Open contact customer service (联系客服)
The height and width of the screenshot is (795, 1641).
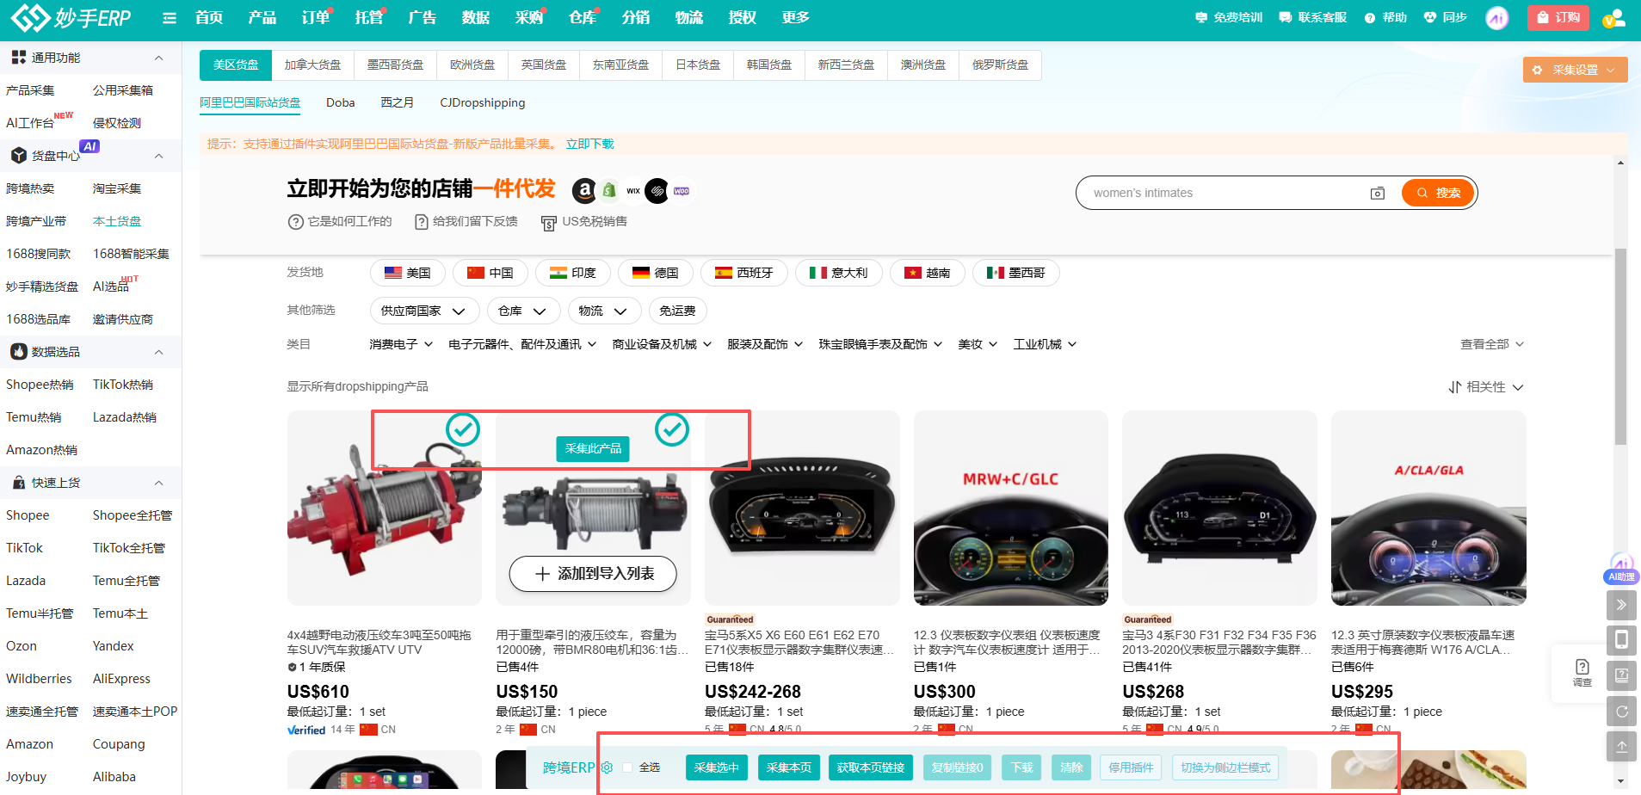tap(1312, 17)
